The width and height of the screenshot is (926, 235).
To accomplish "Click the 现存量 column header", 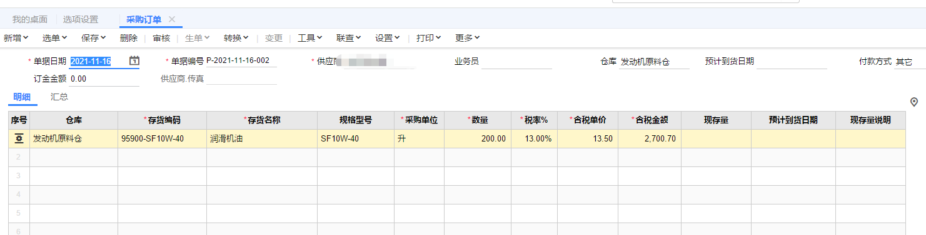I will point(716,120).
